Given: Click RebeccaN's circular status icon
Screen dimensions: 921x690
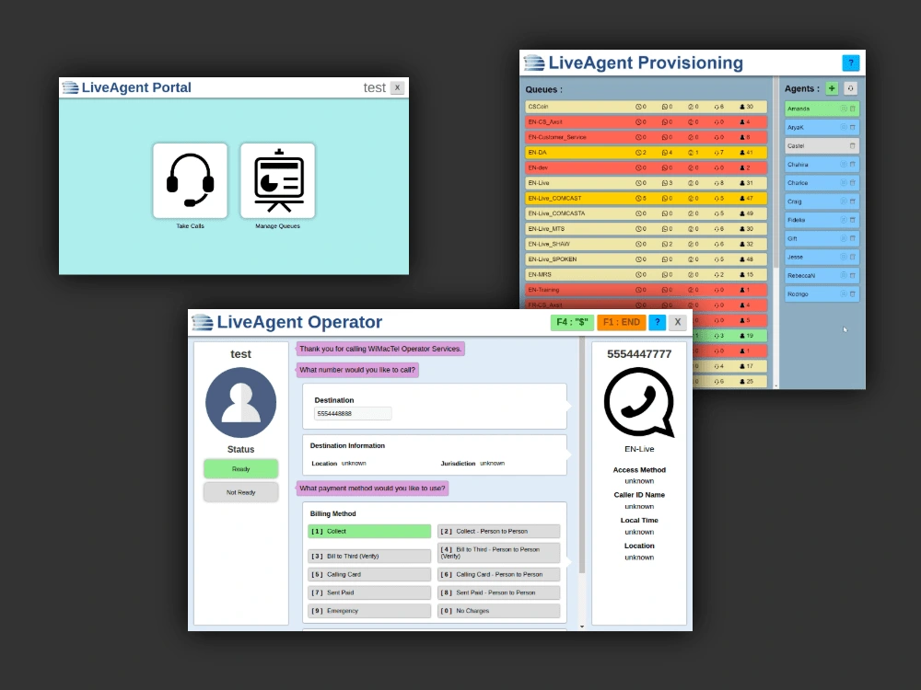Looking at the screenshot, I should 844,275.
